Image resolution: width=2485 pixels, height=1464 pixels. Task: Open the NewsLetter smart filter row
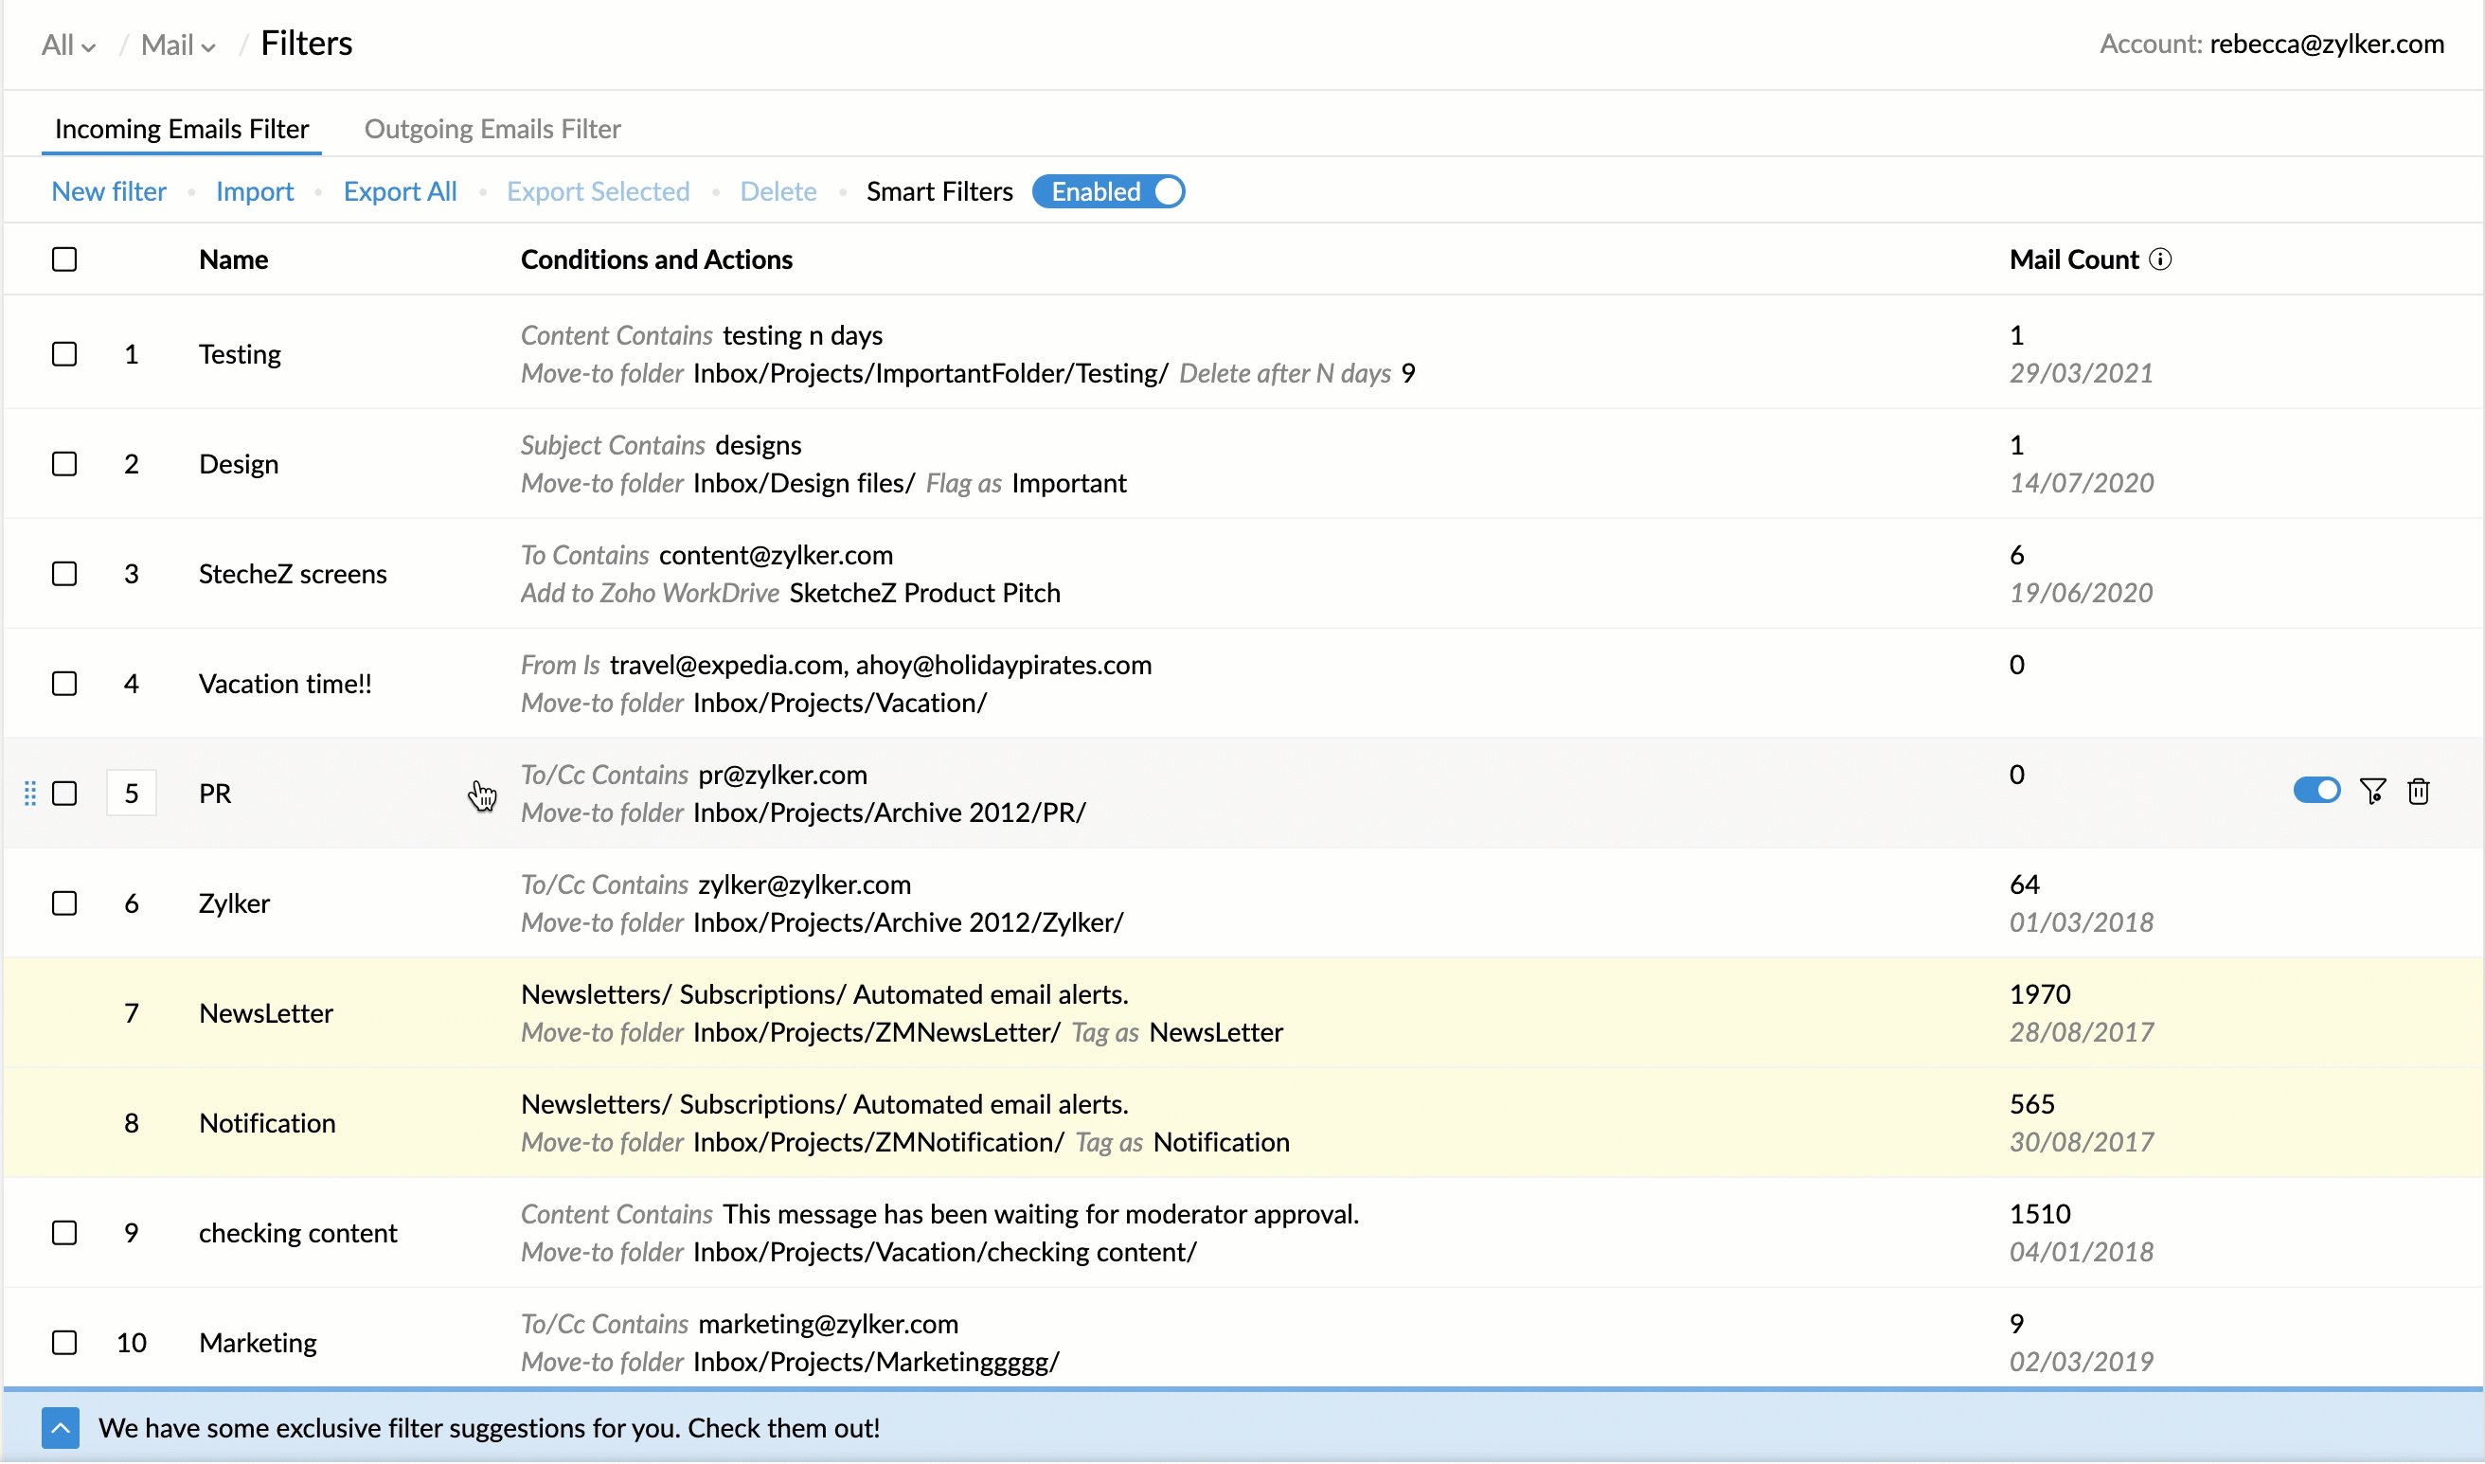[x=266, y=1013]
